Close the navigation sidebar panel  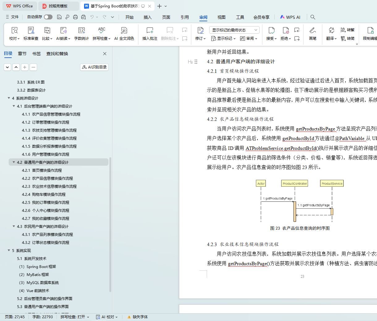coord(105,54)
